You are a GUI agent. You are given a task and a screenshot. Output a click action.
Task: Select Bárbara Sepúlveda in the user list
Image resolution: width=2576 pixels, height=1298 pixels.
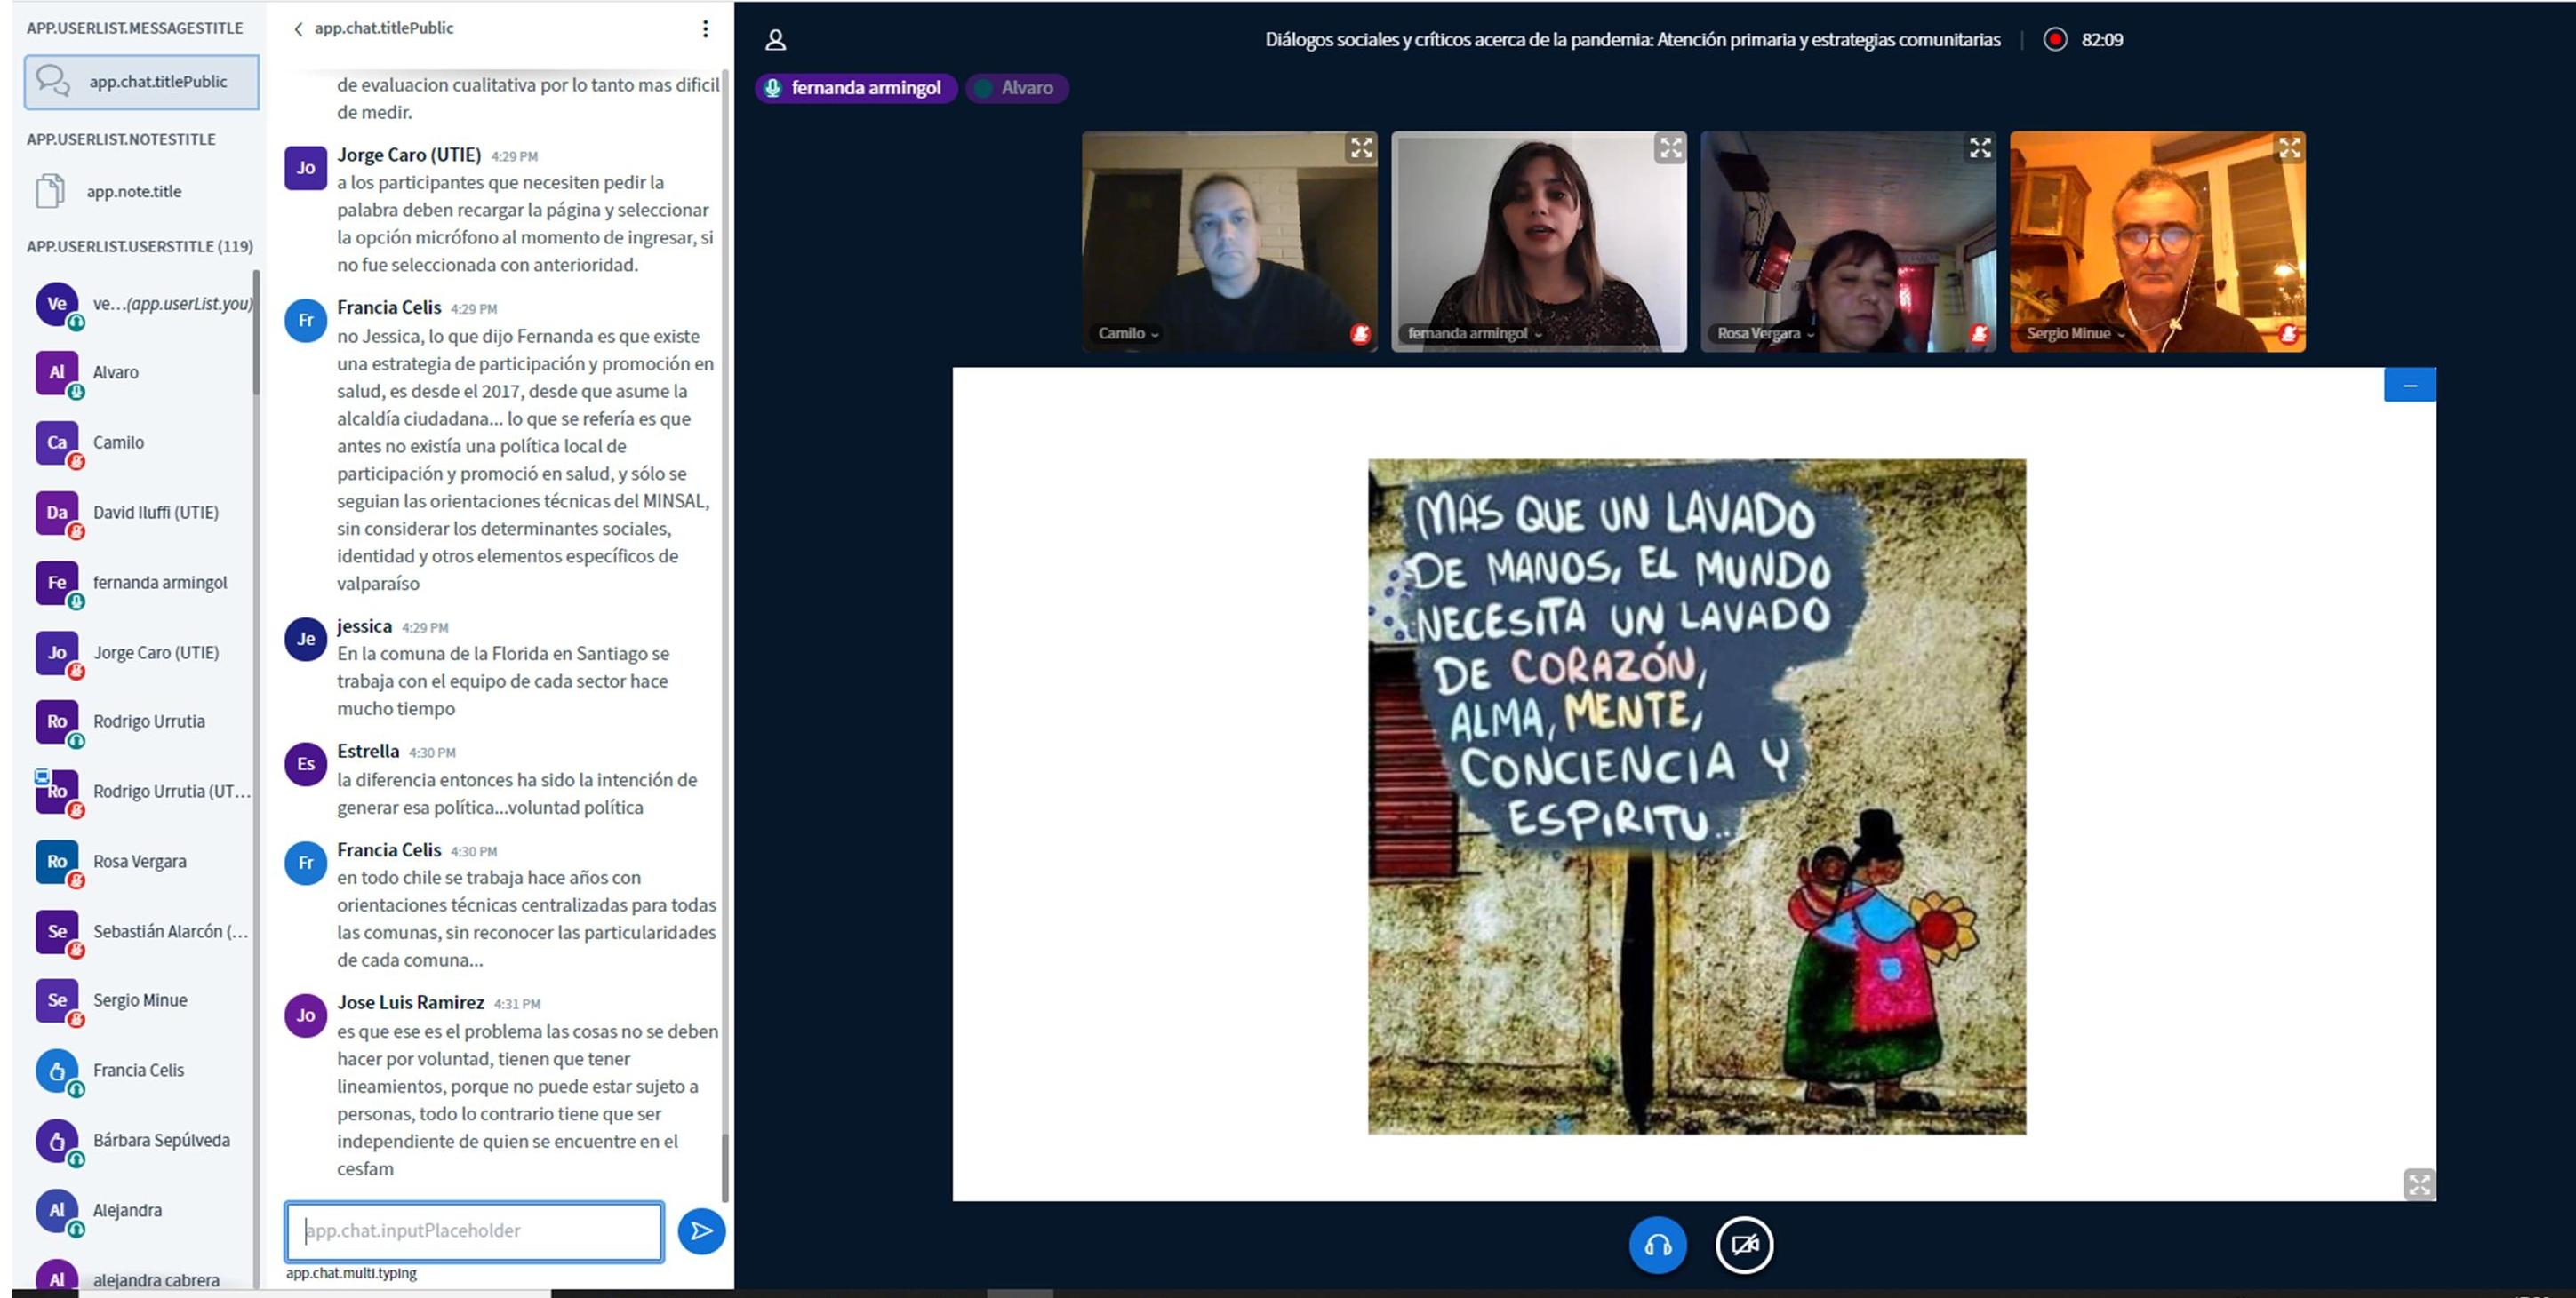(x=142, y=1140)
